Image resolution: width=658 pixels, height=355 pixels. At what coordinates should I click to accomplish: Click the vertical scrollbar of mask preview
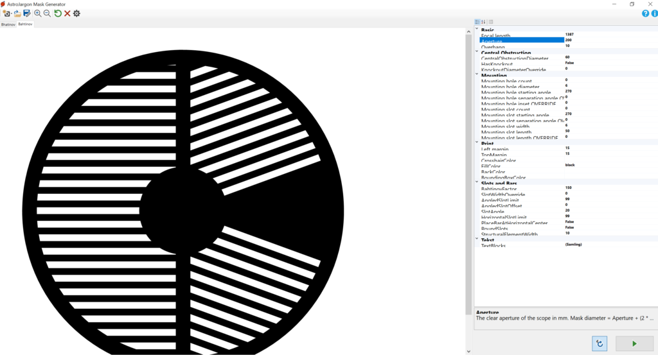(x=468, y=175)
